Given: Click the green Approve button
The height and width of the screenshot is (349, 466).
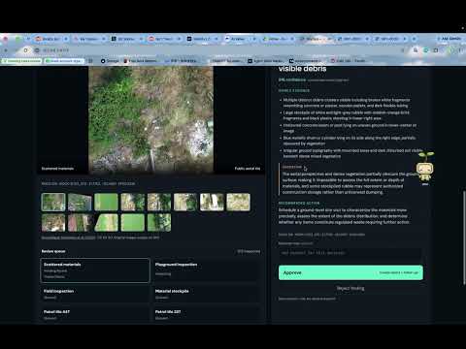Looking at the screenshot, I should click(350, 272).
